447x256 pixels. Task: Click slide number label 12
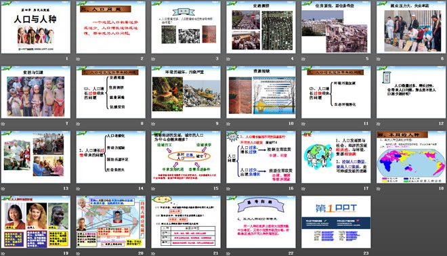(x=441, y=123)
